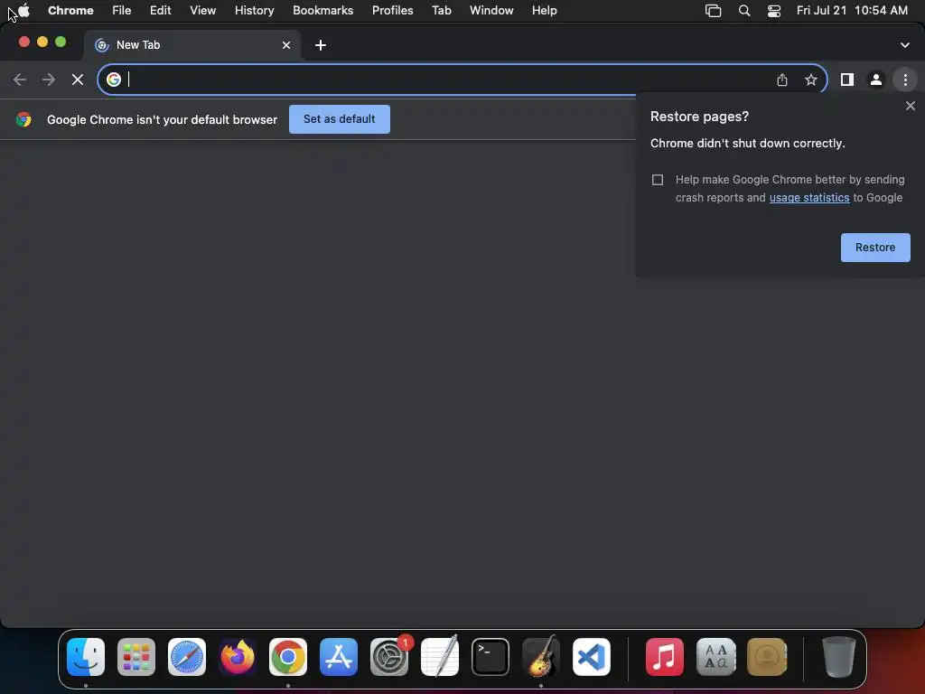
Task: Open Spotlight search in menu bar
Action: 744,11
